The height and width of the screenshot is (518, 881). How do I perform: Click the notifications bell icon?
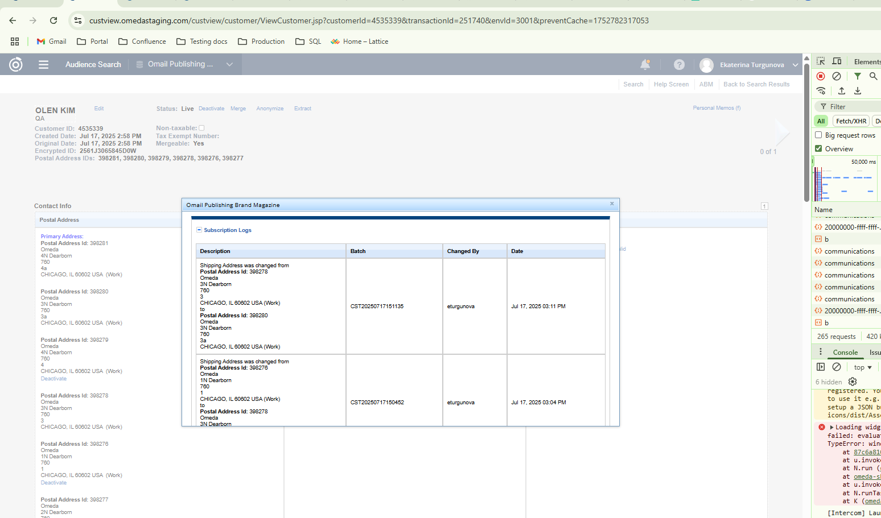click(645, 65)
